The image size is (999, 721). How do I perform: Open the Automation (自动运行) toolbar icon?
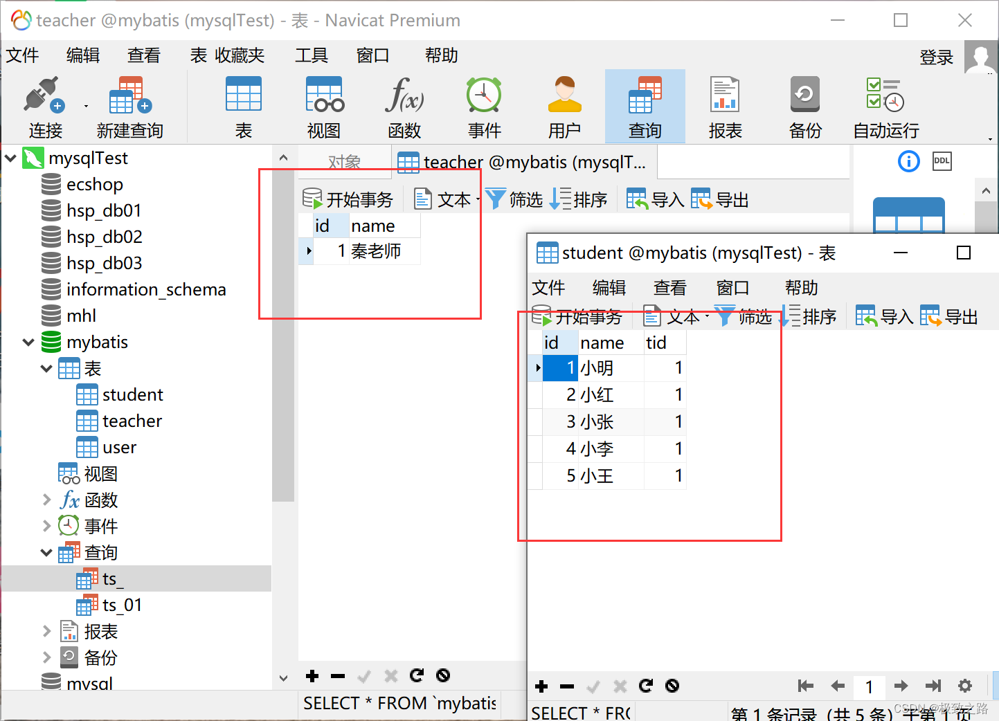[885, 94]
